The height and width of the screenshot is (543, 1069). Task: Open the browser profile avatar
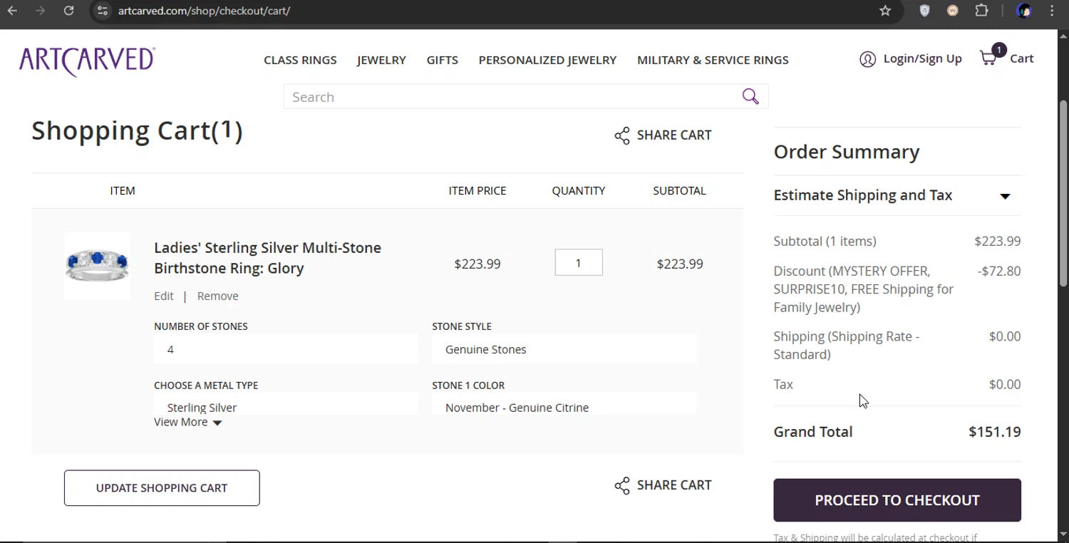(1024, 11)
